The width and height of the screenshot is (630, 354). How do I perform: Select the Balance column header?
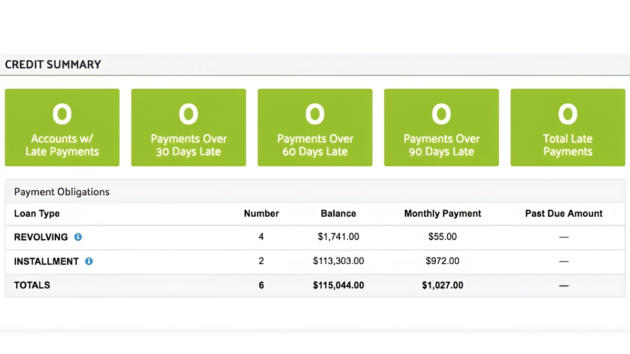point(339,213)
